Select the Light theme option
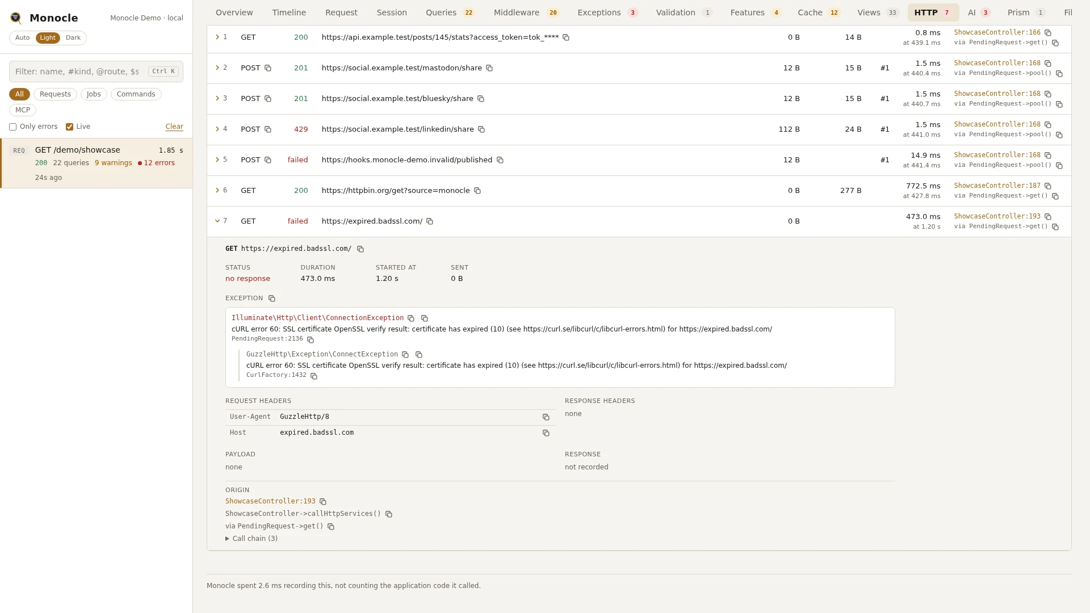This screenshot has width=1090, height=613. click(x=48, y=38)
